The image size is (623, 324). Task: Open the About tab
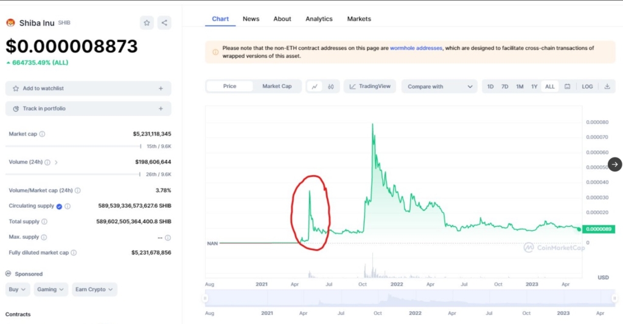(x=282, y=19)
